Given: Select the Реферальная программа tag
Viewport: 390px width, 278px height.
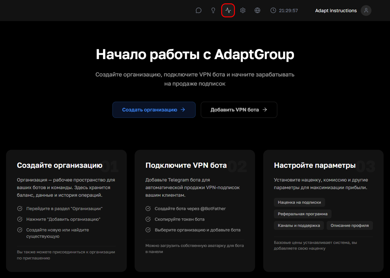Looking at the screenshot, I should click(x=303, y=214).
